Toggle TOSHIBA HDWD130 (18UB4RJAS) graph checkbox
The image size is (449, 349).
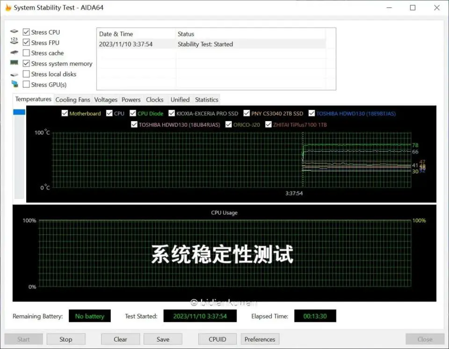134,124
